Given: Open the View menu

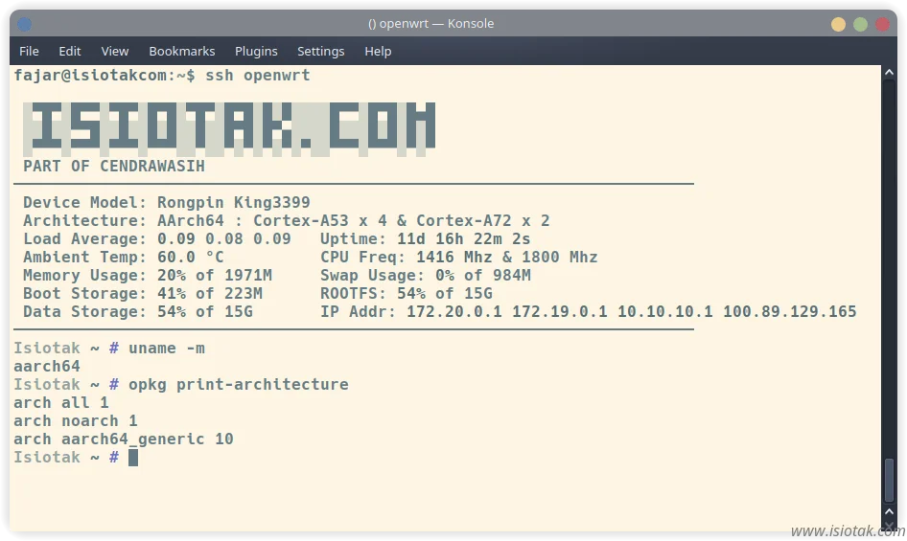Looking at the screenshot, I should [x=114, y=51].
